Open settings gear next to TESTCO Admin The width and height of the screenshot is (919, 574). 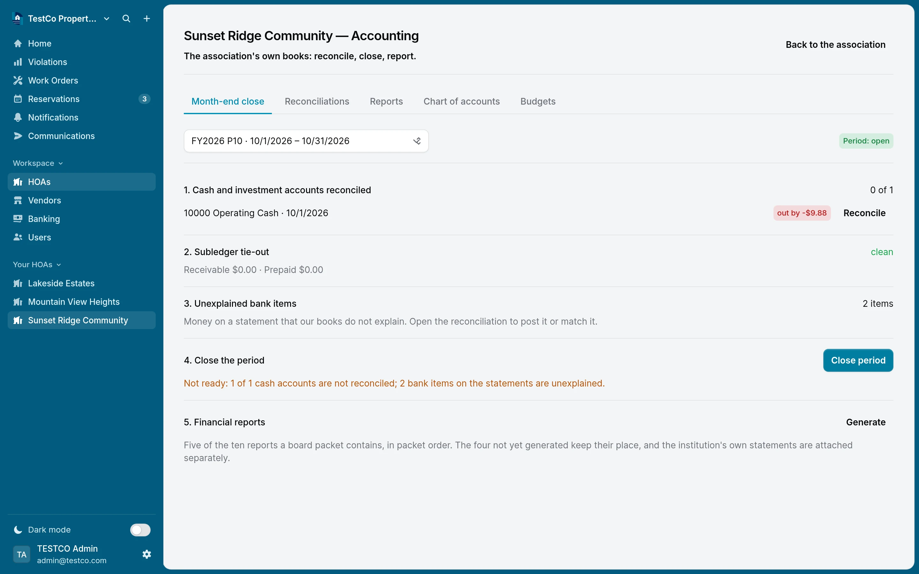[146, 554]
